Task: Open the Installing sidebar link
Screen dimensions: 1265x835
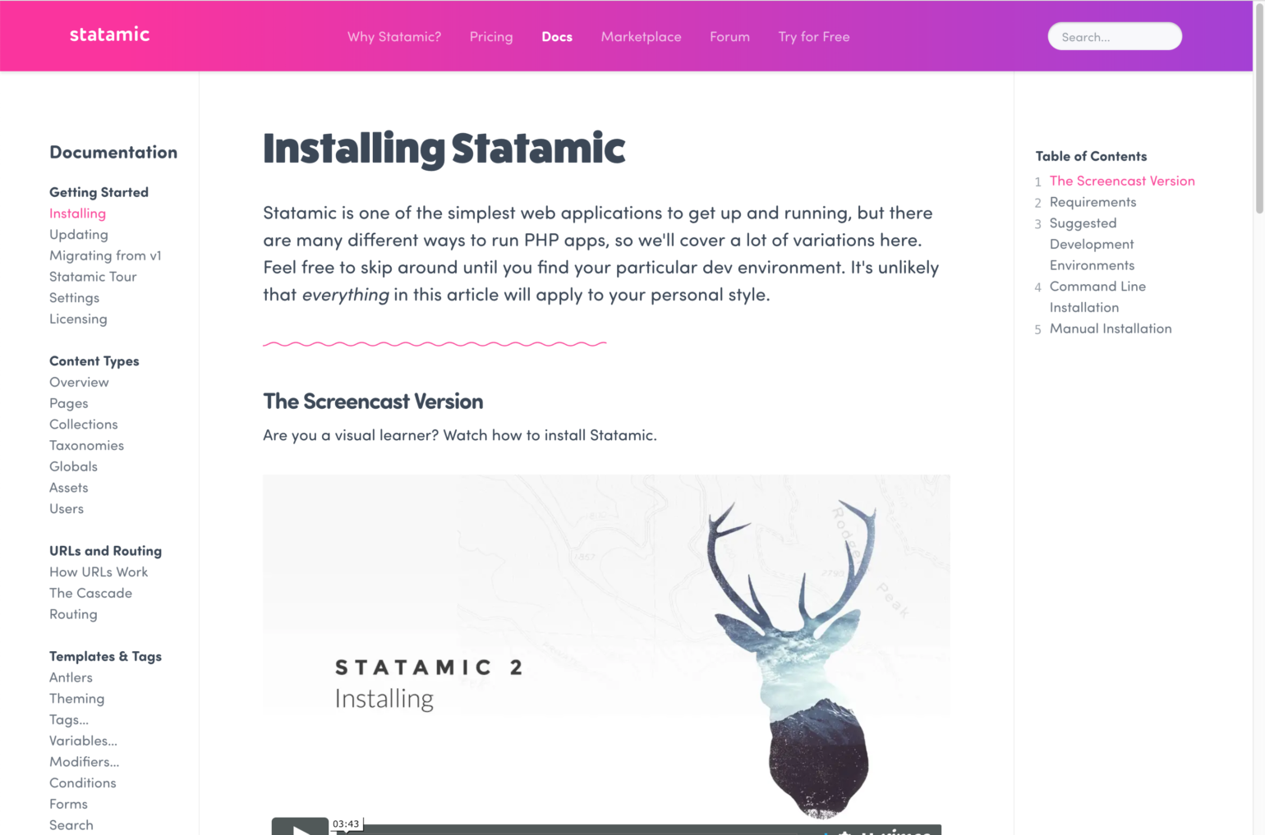Action: pos(77,213)
